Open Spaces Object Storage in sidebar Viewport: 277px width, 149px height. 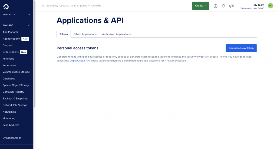tap(16, 85)
